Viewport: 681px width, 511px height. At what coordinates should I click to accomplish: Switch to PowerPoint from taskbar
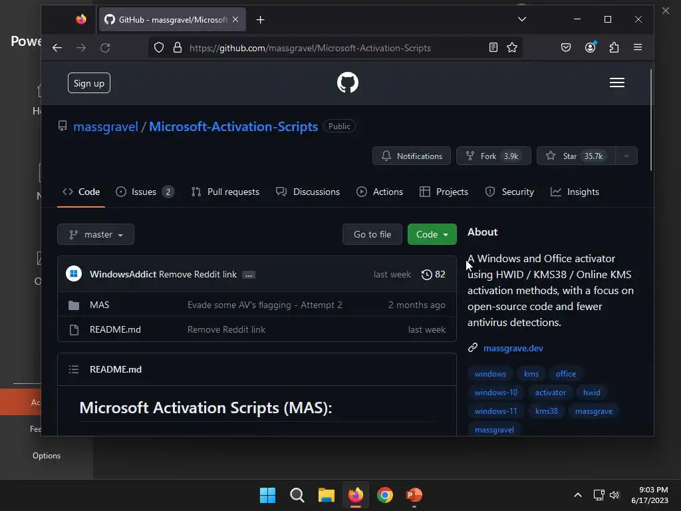(x=414, y=495)
